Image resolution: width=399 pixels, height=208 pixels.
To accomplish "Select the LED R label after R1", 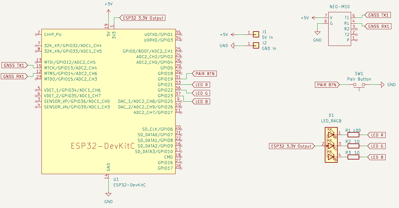I will pyautogui.click(x=377, y=135).
